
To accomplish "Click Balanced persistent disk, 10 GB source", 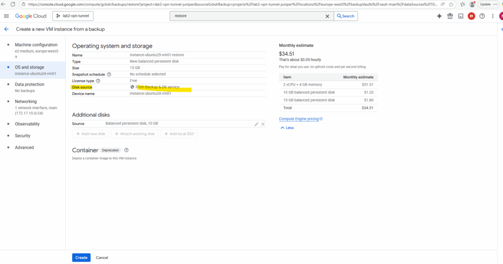I will (x=132, y=123).
